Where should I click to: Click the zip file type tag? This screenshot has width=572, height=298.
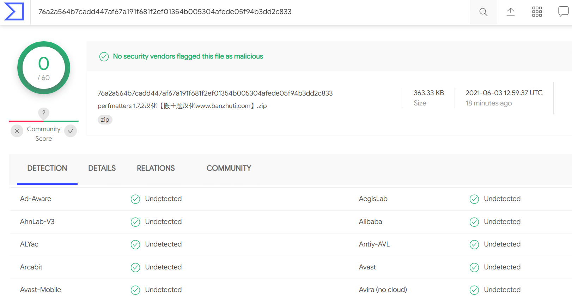pos(105,120)
